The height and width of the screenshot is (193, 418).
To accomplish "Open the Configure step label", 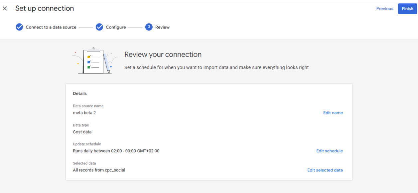I will [116, 27].
